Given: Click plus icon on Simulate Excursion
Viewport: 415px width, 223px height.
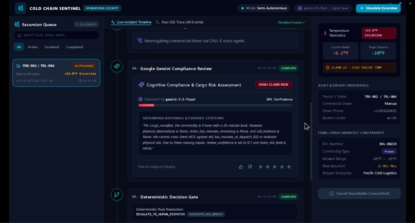Looking at the screenshot, I should click(x=362, y=8).
